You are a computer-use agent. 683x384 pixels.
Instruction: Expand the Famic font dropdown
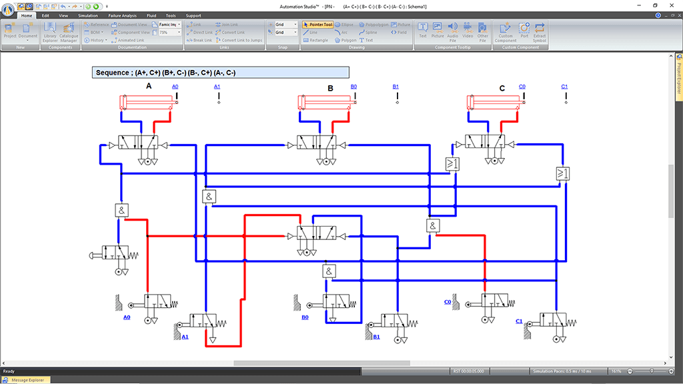coord(179,25)
